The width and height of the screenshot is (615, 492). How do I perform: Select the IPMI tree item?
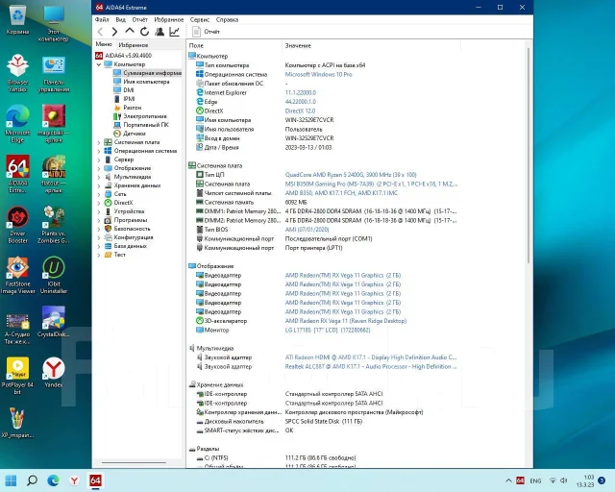click(124, 99)
